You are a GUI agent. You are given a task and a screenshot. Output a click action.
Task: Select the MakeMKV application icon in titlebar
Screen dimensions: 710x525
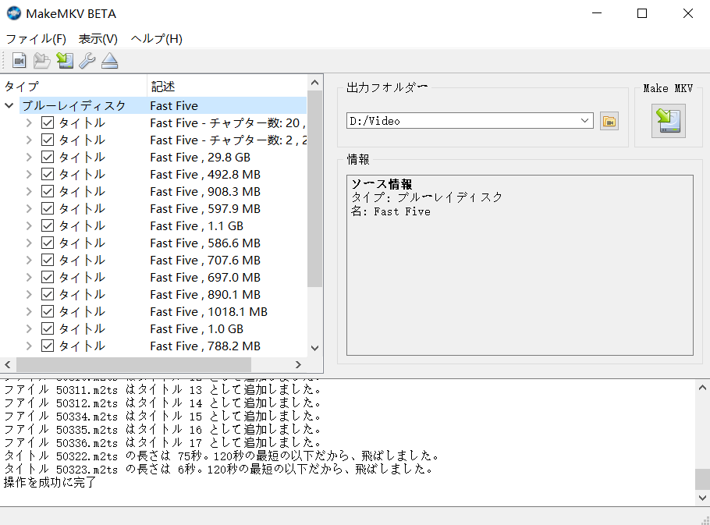[13, 12]
